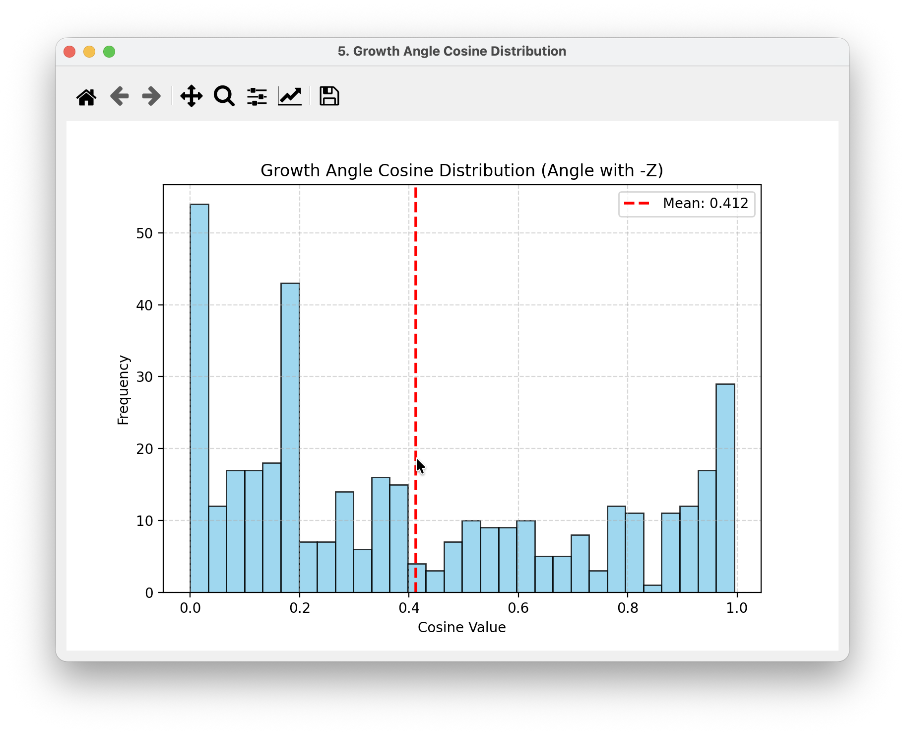The height and width of the screenshot is (735, 905).
Task: Activate the Pan axes tool
Action: (192, 96)
